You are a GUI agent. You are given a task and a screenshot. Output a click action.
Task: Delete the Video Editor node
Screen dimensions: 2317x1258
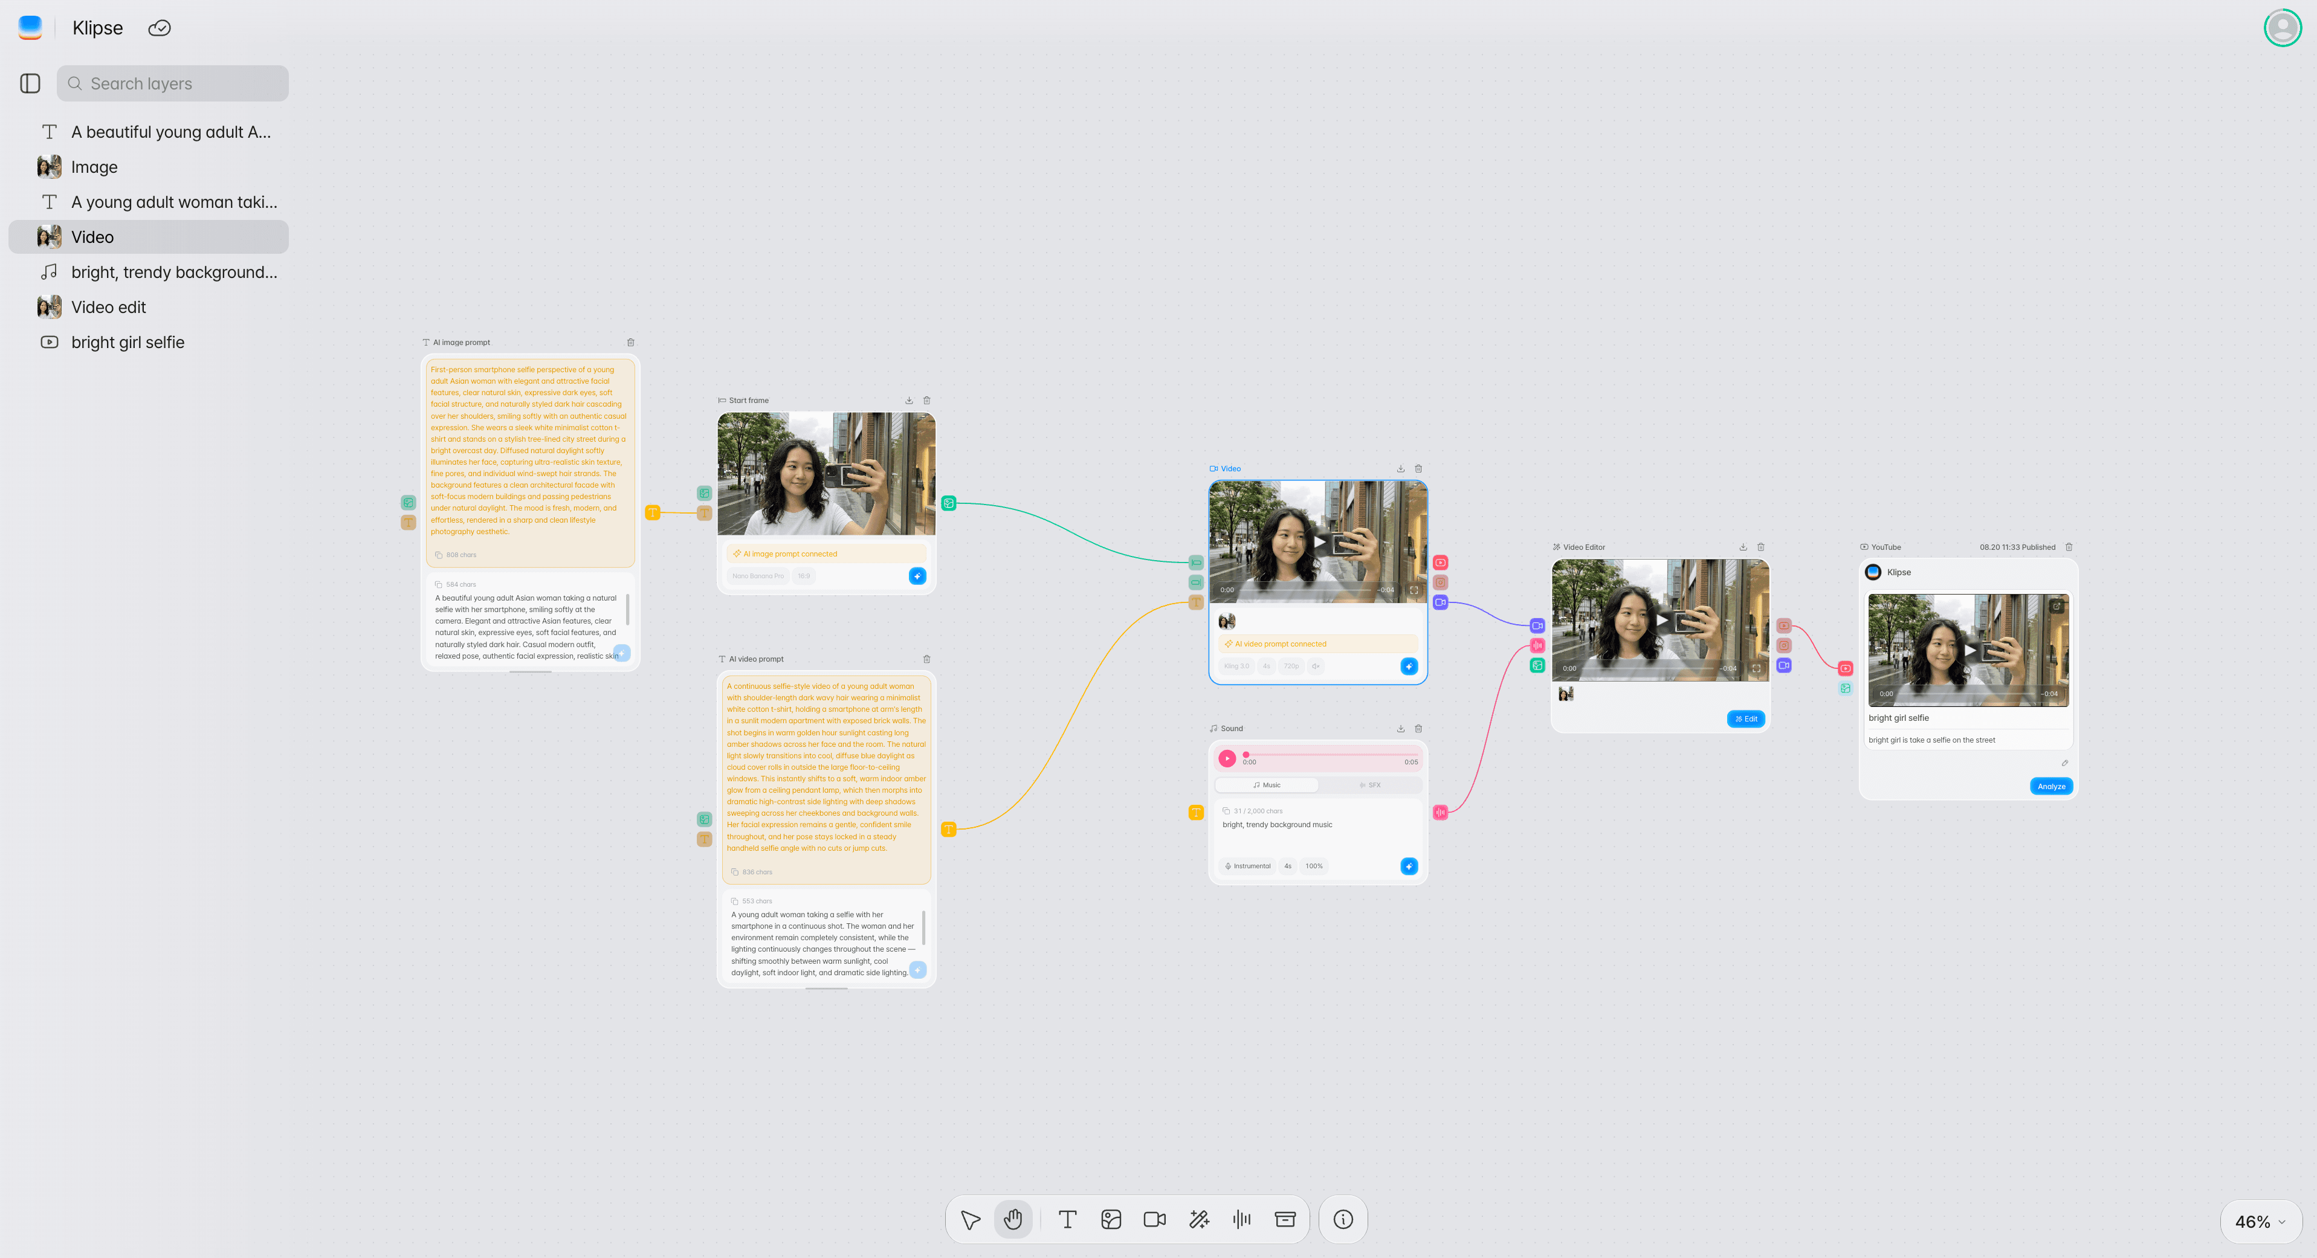coord(1761,547)
